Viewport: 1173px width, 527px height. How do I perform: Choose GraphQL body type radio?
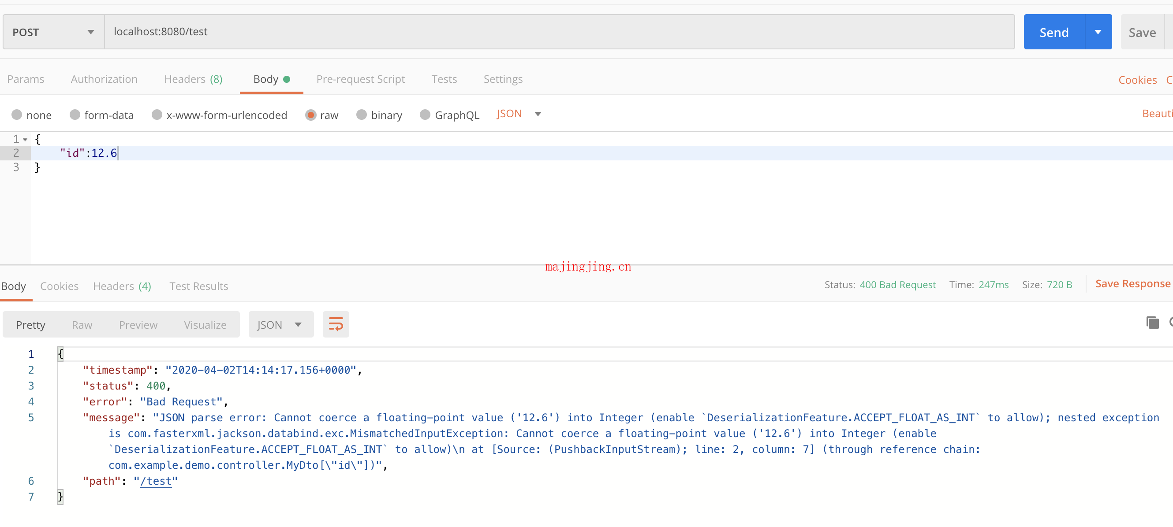click(x=425, y=115)
